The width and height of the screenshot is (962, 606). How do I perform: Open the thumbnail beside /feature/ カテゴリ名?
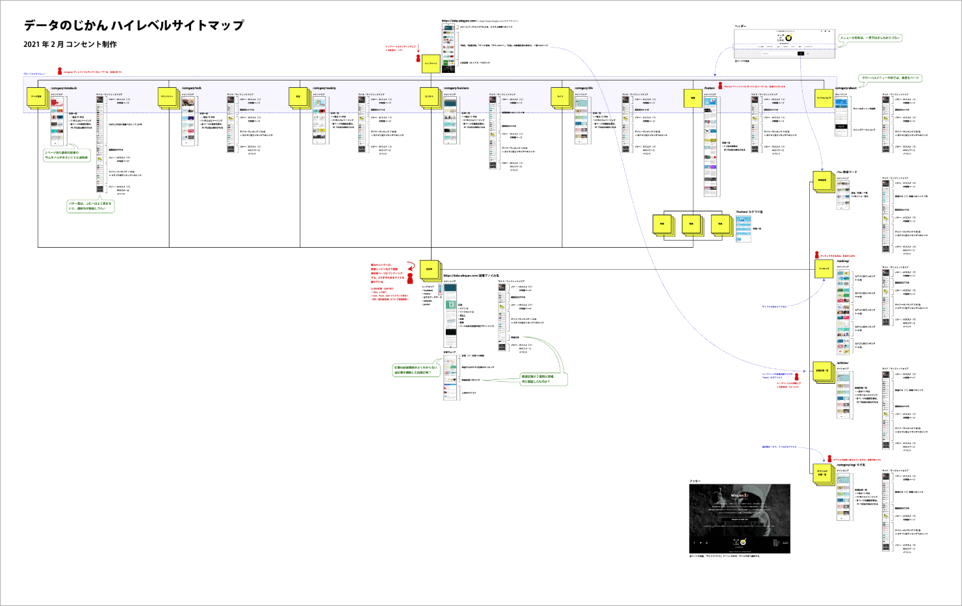(744, 229)
